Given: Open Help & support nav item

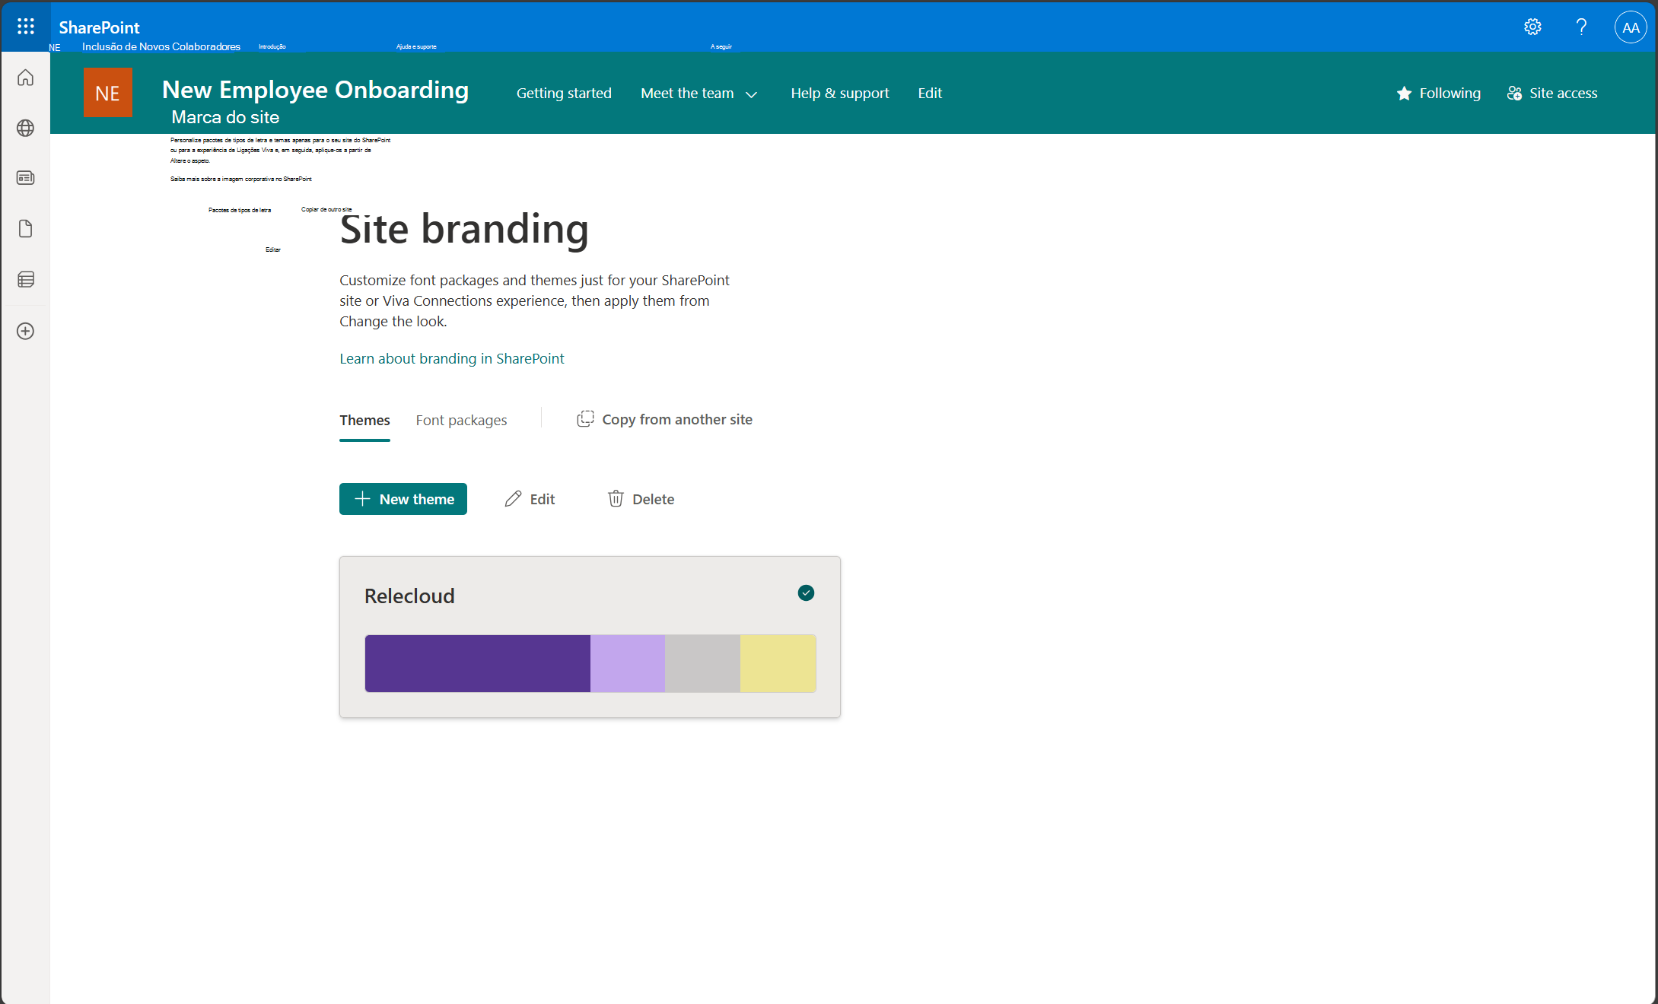Looking at the screenshot, I should pyautogui.click(x=839, y=93).
